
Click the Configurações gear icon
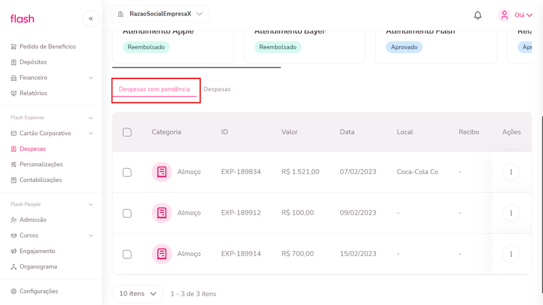coord(13,292)
